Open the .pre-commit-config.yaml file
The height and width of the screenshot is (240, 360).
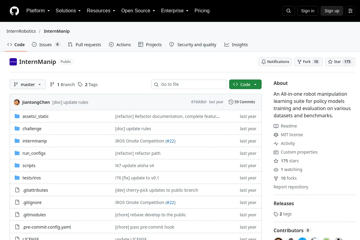pyautogui.click(x=46, y=227)
